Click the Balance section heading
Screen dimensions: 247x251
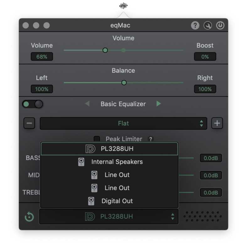(x=123, y=71)
